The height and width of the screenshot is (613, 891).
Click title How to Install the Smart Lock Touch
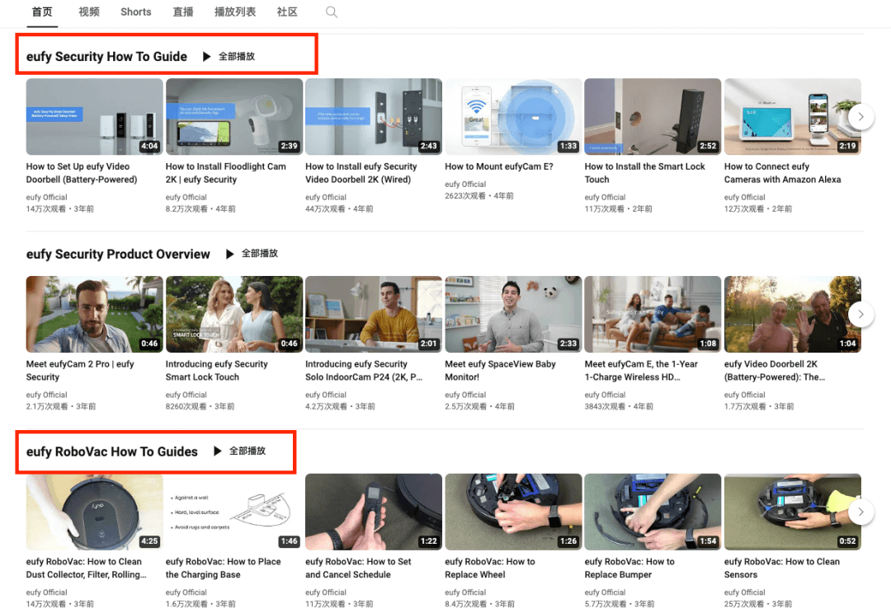tap(645, 173)
